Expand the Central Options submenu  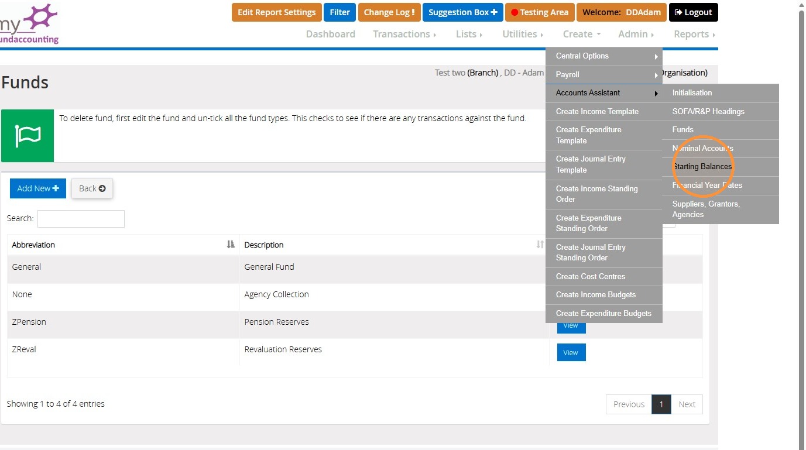[x=604, y=56]
